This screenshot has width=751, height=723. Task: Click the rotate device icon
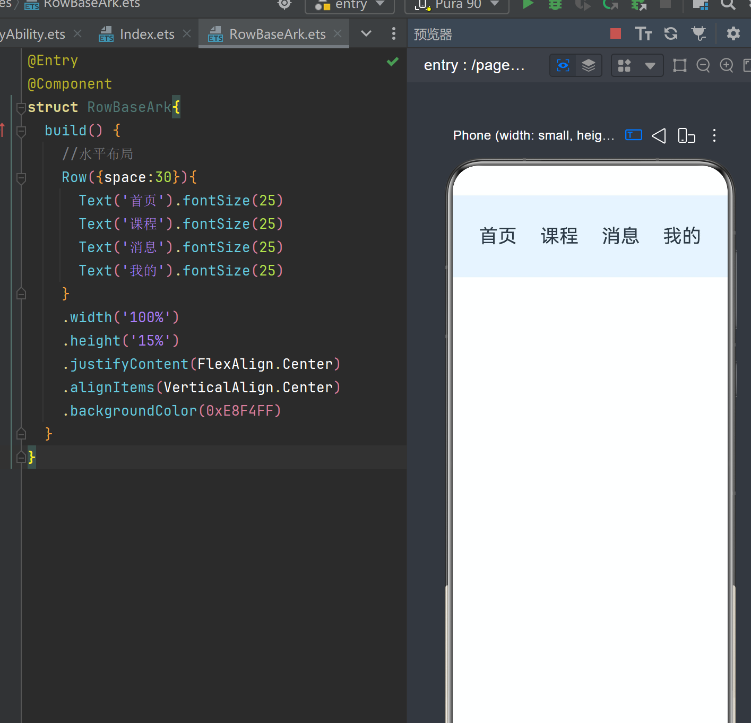686,135
